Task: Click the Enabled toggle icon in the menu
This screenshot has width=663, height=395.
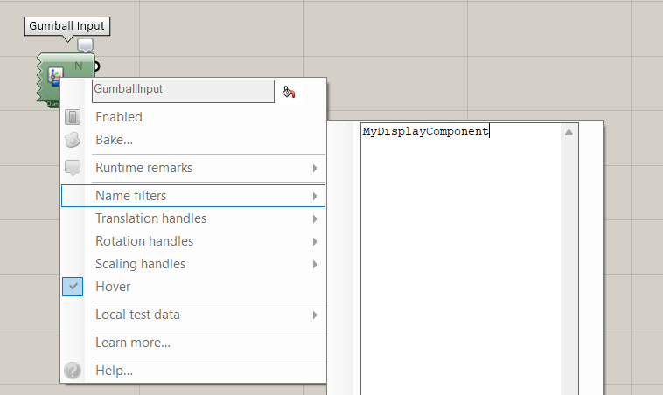Action: [73, 117]
